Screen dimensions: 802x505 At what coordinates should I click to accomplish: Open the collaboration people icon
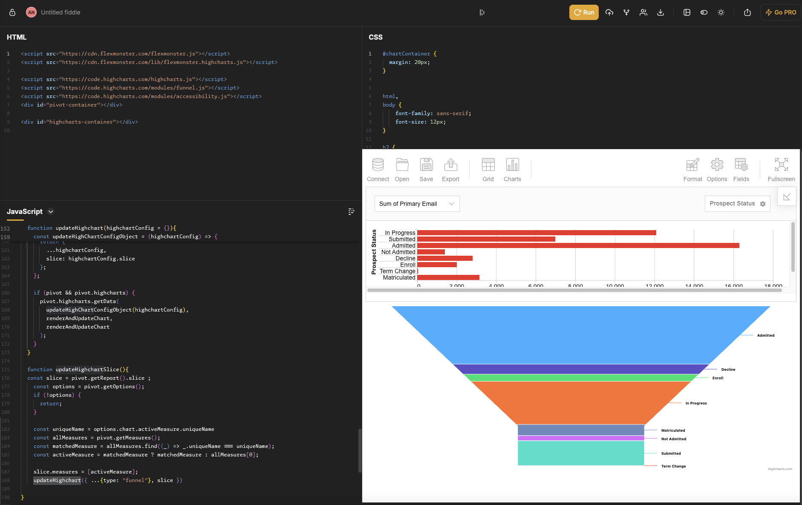(x=643, y=12)
